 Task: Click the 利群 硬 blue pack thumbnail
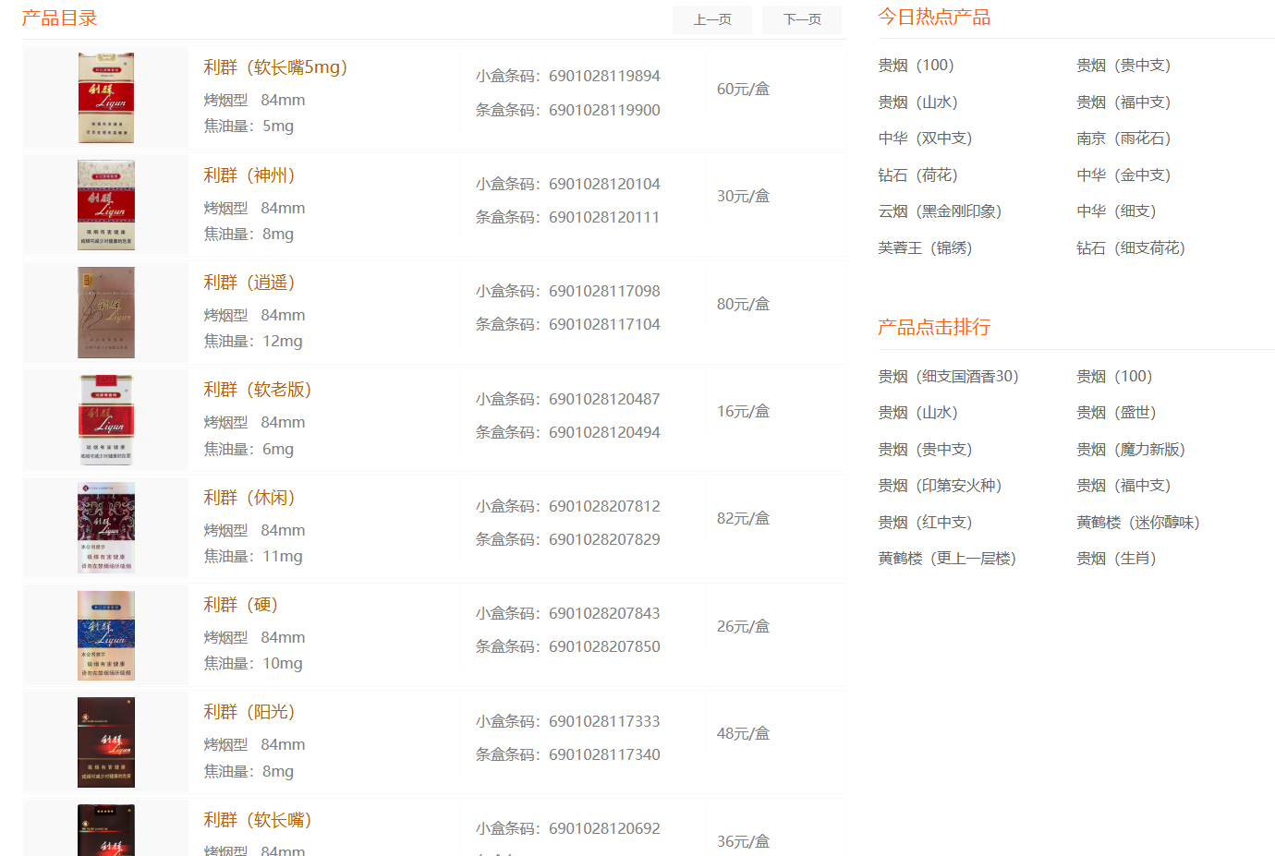[x=106, y=634]
